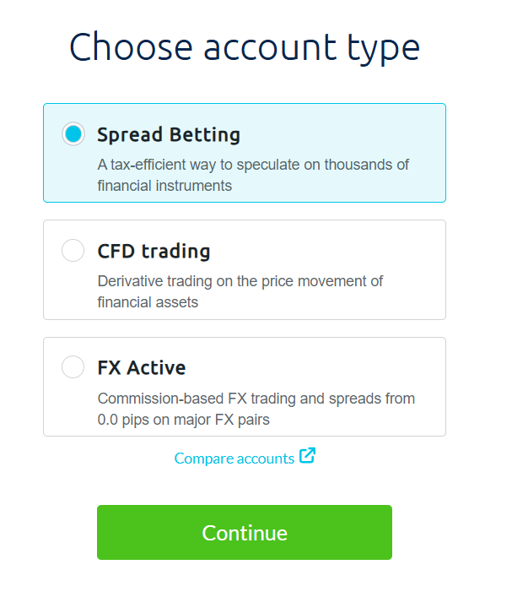
Task: Open the external link icon beside Compare accounts
Action: [308, 456]
